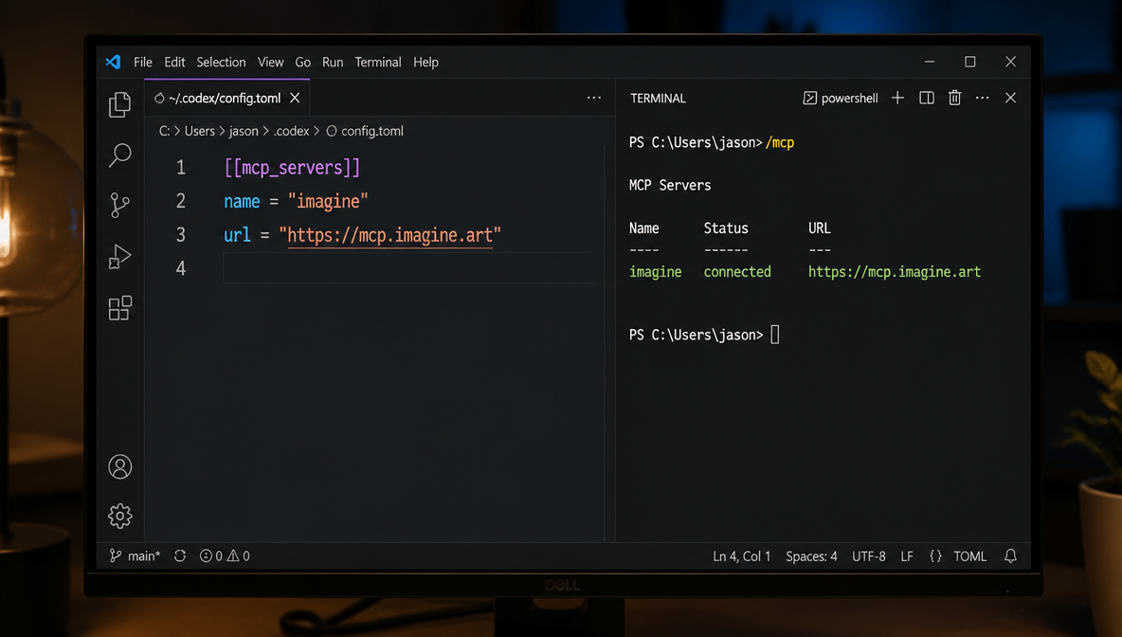This screenshot has width=1122, height=637.
Task: Open the Edit menu
Action: tap(174, 63)
